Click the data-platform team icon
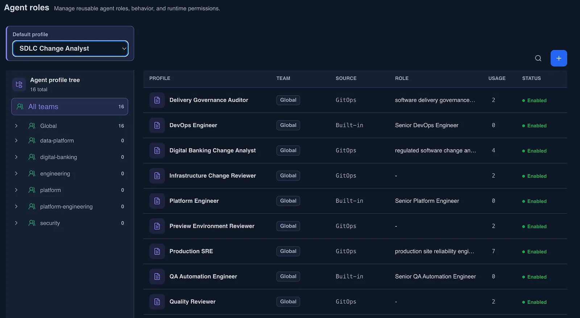The height and width of the screenshot is (318, 580). (x=32, y=141)
